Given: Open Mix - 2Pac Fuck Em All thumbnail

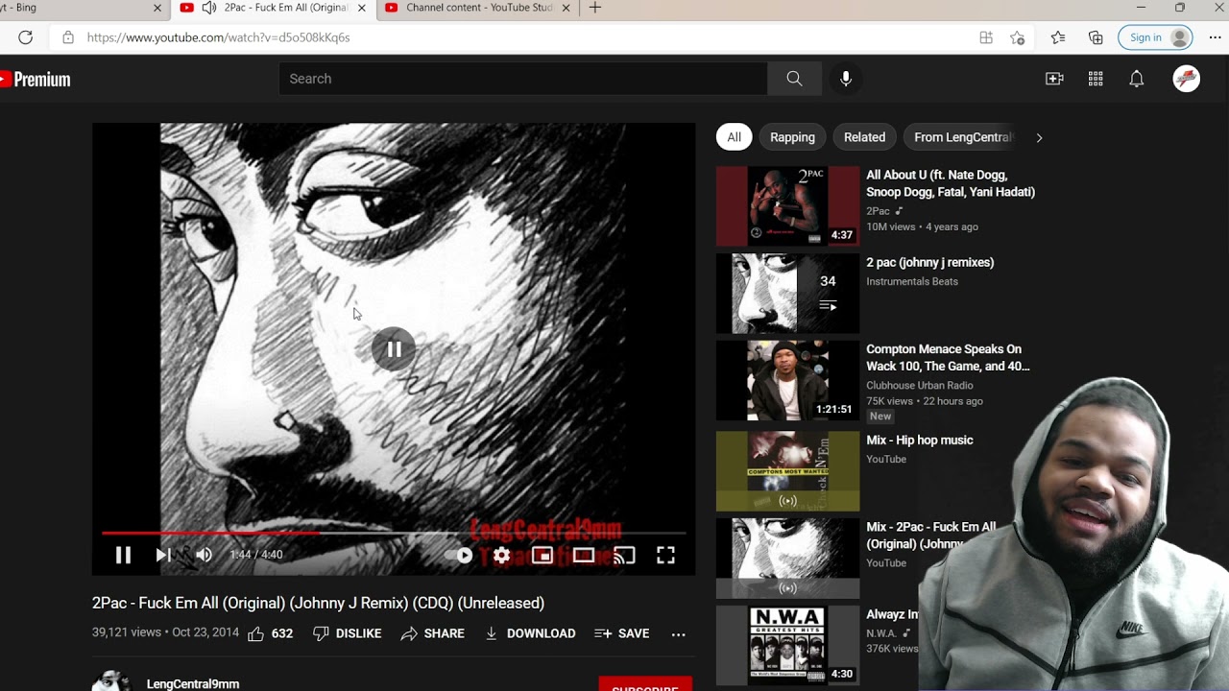Looking at the screenshot, I should pos(787,558).
